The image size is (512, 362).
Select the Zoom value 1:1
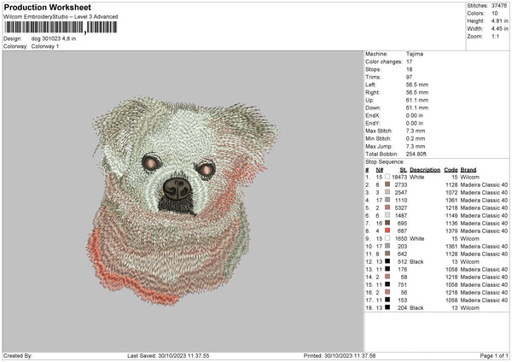[495, 36]
